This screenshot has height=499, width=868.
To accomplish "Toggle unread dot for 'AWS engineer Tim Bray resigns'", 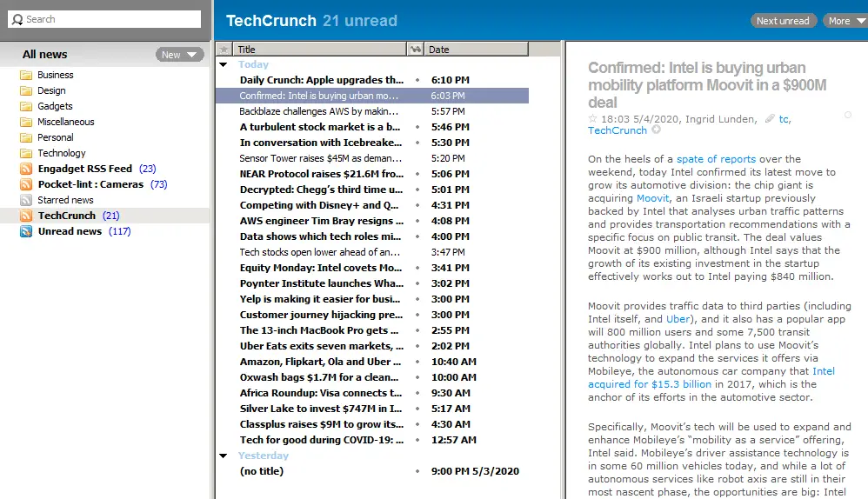I will [x=417, y=222].
